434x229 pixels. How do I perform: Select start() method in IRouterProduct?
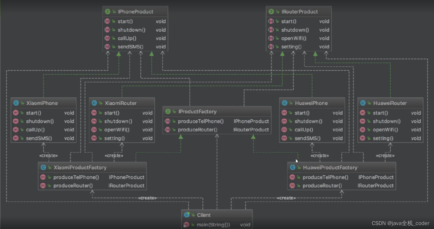[x=299, y=21]
